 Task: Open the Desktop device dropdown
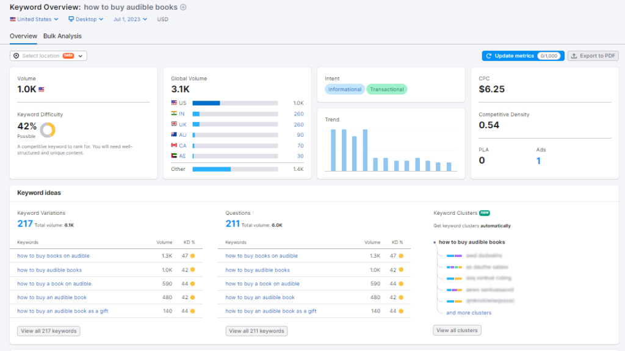[86, 20]
